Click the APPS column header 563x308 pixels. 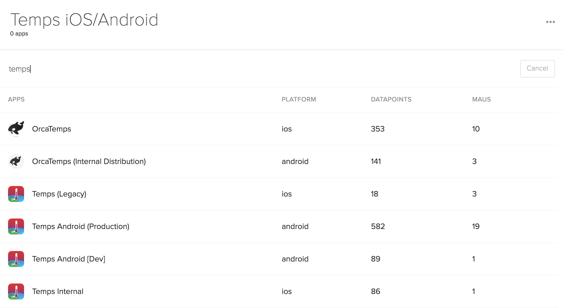(16, 99)
